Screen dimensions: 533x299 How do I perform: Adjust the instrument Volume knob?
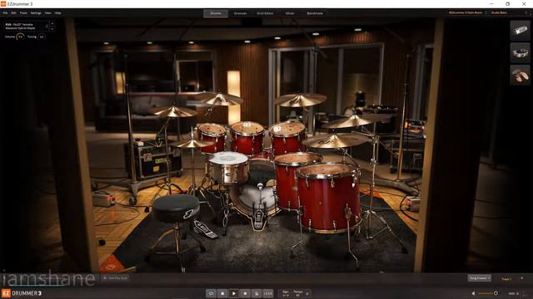(20, 37)
